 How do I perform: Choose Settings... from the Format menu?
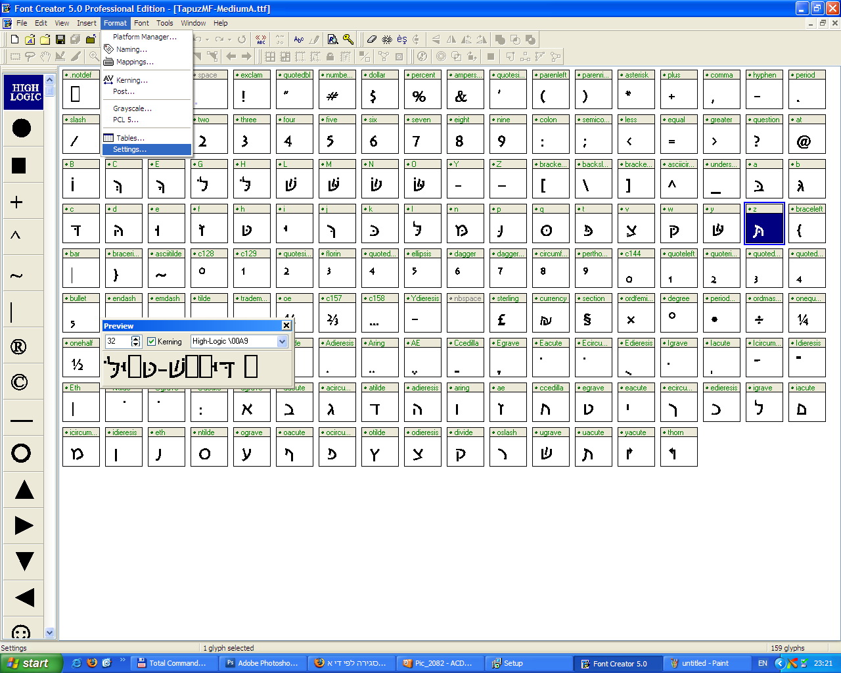[x=129, y=150]
